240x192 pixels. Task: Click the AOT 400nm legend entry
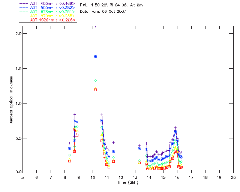pyautogui.click(x=48, y=3)
